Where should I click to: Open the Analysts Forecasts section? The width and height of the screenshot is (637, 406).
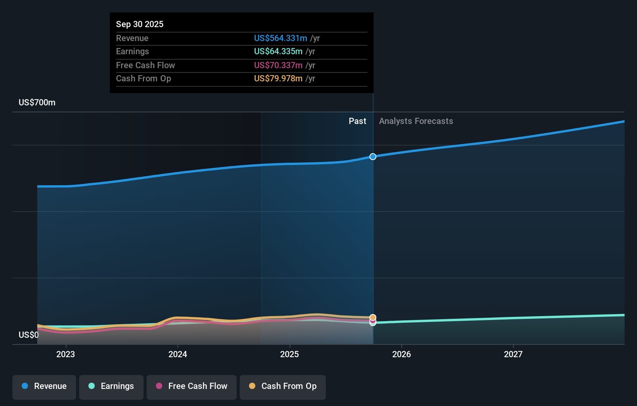[416, 121]
